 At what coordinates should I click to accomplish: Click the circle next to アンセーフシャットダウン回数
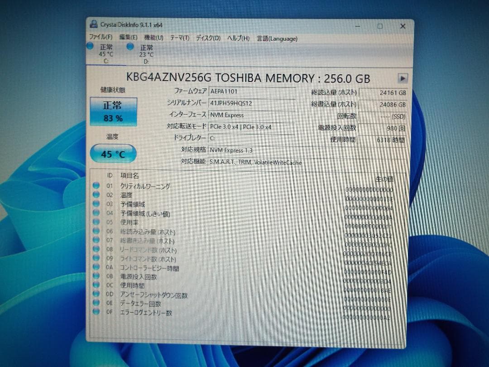pyautogui.click(x=96, y=295)
